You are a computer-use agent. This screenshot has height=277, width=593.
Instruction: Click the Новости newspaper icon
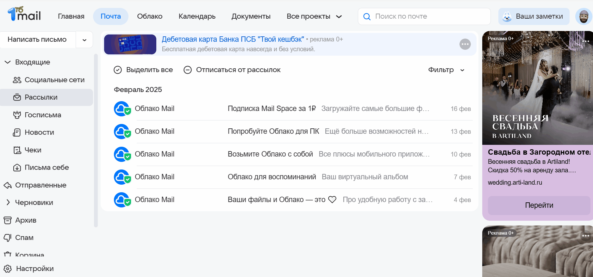(x=17, y=132)
